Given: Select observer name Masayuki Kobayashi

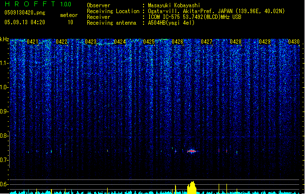Looking at the screenshot, I should pyautogui.click(x=174, y=5).
